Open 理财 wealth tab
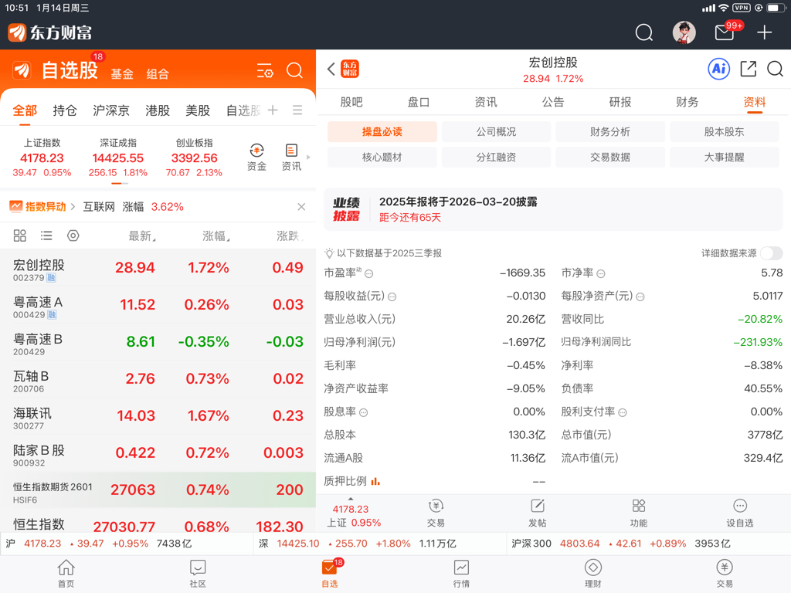This screenshot has height=593, width=791. [592, 574]
